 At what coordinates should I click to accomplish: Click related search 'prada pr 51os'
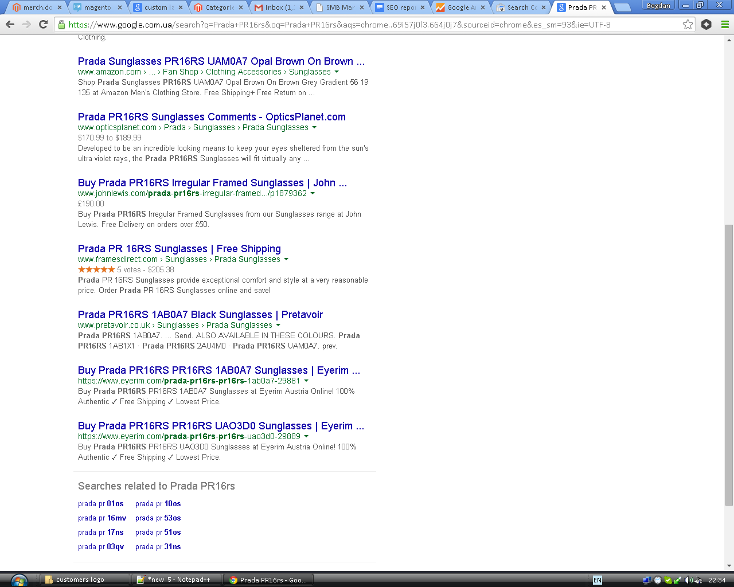point(158,533)
